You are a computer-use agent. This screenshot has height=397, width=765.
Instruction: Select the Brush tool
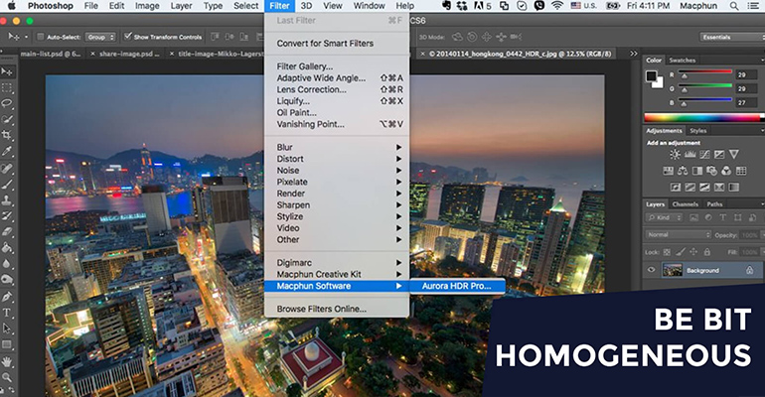click(7, 185)
